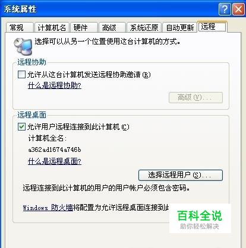Open the 什么是远程协助? link
Screen dimensions: 246x248
coord(55,85)
